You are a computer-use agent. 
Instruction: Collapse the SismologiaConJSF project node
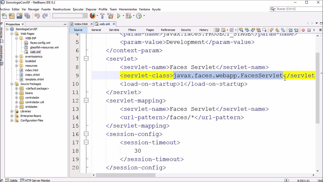[x=7, y=29]
